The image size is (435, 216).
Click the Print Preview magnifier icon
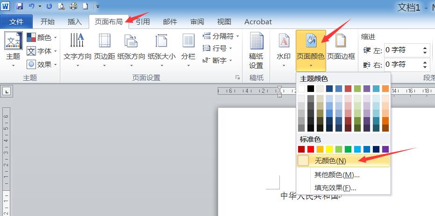click(x=61, y=6)
